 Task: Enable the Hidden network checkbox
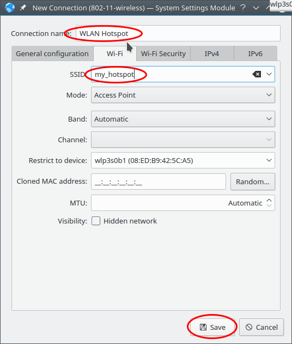96,221
